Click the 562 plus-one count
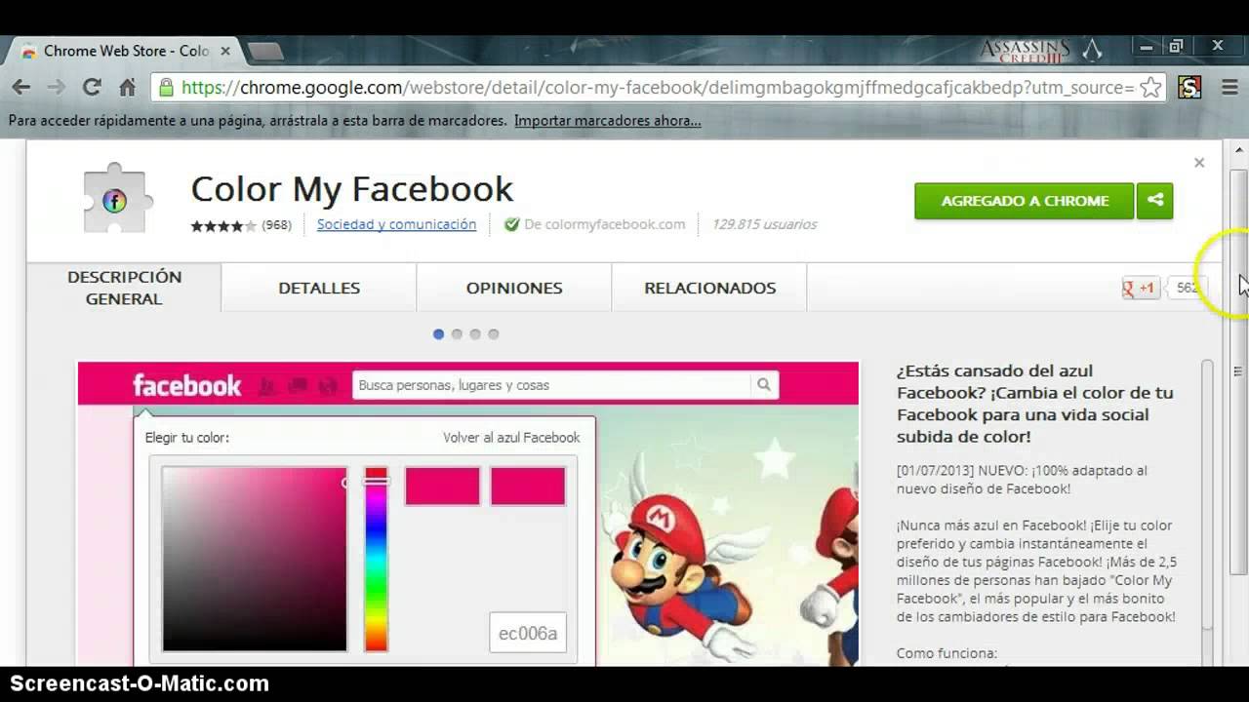Screen dimensions: 1249x702 pyautogui.click(x=1187, y=288)
